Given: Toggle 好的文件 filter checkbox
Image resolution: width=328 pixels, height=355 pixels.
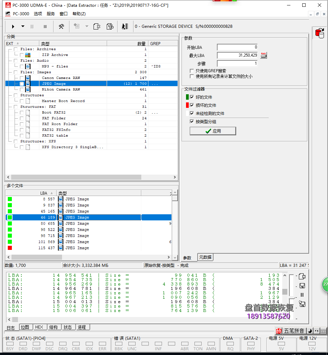Looking at the screenshot, I should click(x=192, y=97).
